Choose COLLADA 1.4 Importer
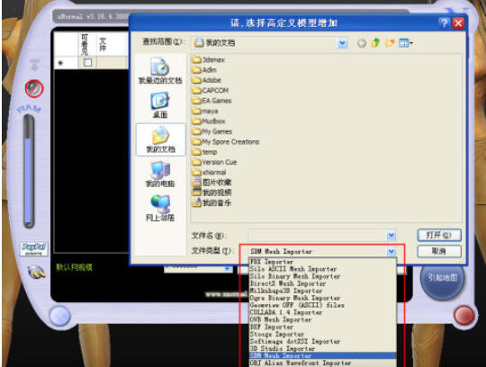Image resolution: width=486 pixels, height=367 pixels. coord(322,312)
